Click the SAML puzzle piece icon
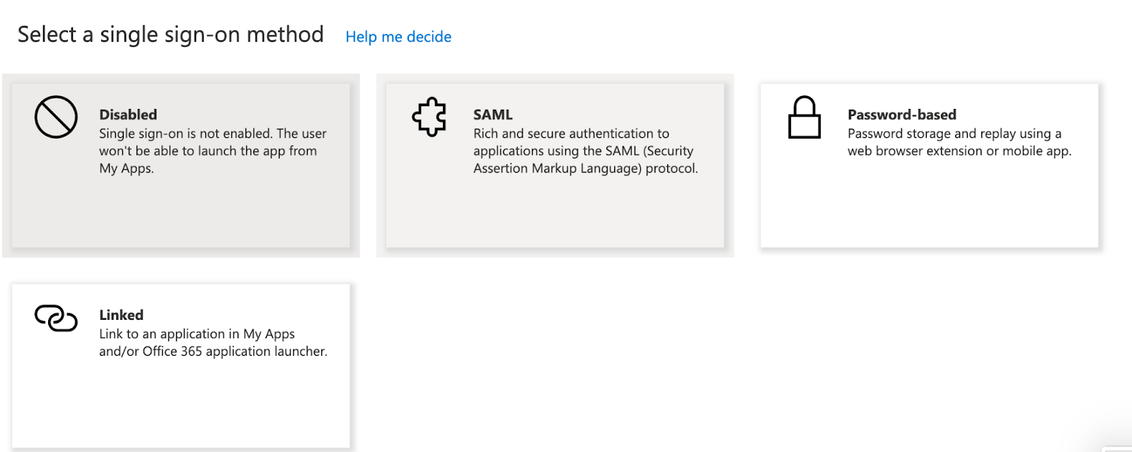 (x=429, y=117)
